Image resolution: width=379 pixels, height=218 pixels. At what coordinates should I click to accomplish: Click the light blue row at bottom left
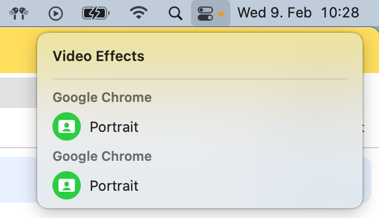click(x=17, y=179)
